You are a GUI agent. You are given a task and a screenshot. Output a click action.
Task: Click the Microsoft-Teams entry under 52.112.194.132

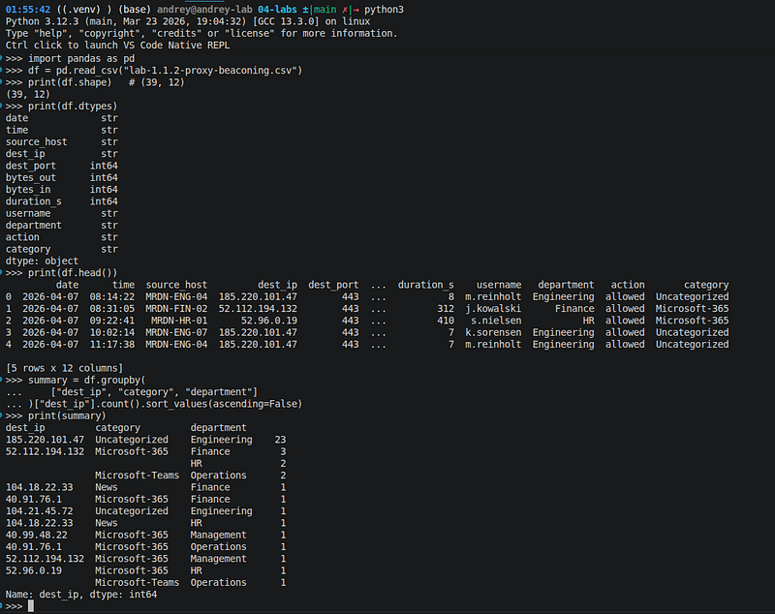click(x=137, y=476)
